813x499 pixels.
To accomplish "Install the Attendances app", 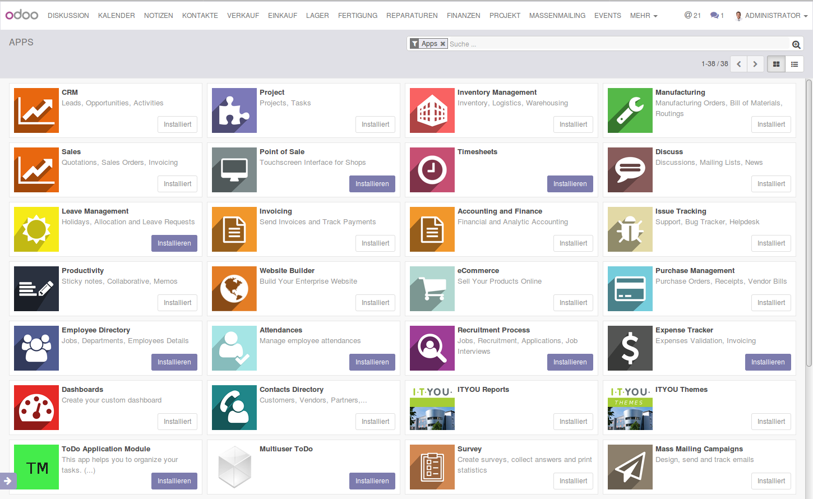I will (x=372, y=362).
